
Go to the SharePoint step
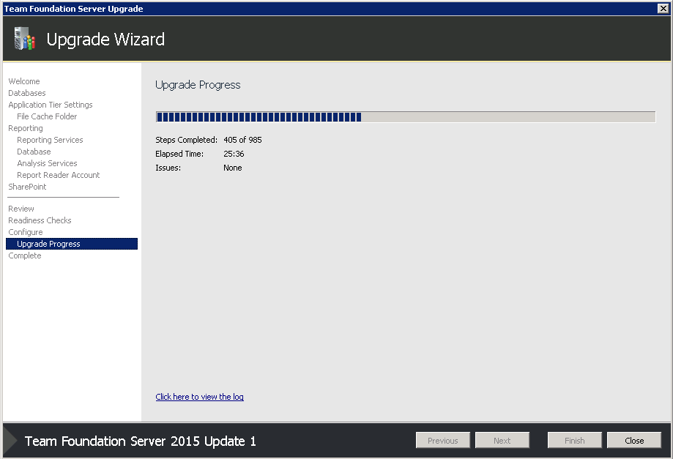tap(27, 187)
